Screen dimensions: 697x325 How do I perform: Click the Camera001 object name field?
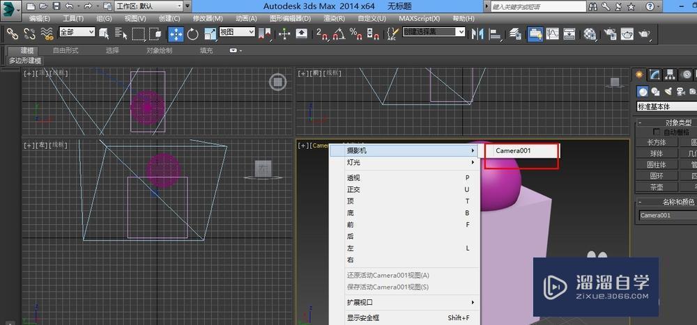(668, 215)
